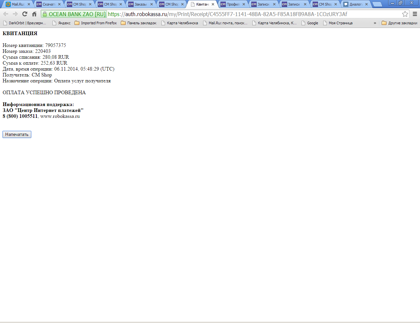420x323 pixels.
Task: Click the КВИТАНЦИЯ heading
Action: (x=20, y=33)
